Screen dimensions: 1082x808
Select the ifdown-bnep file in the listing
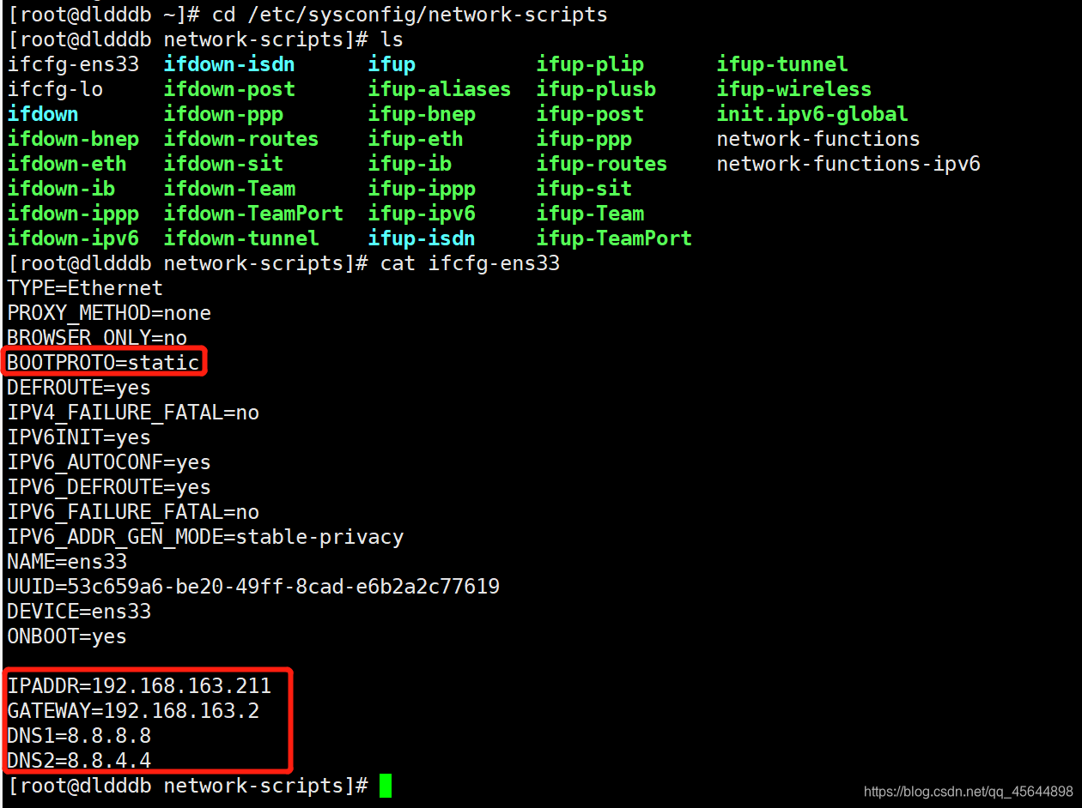[73, 139]
